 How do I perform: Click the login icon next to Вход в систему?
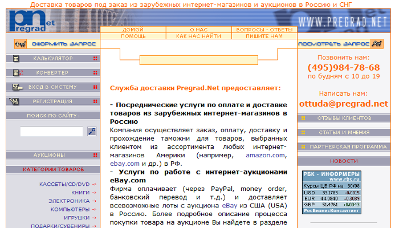click(x=17, y=87)
